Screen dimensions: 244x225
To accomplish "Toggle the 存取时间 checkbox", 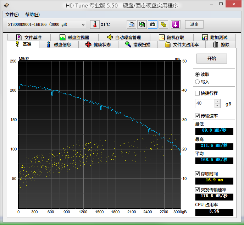I will 198,174.
